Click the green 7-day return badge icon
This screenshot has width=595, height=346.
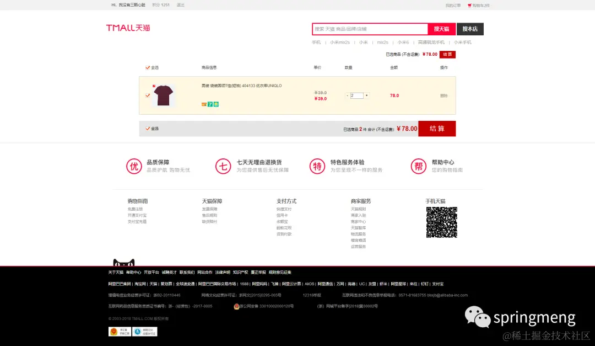pos(210,104)
